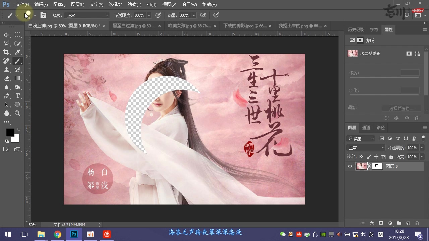The height and width of the screenshot is (241, 429).
Task: Select the Eraser tool
Action: click(x=6, y=78)
